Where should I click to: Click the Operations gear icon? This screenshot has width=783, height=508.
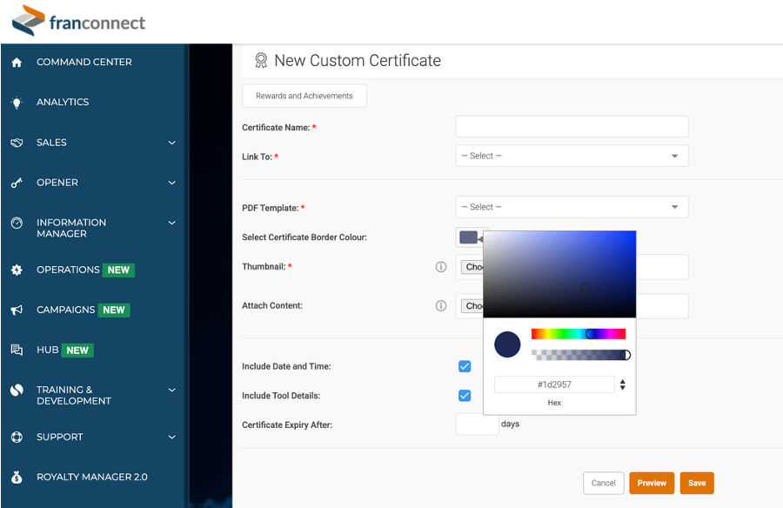pyautogui.click(x=17, y=270)
